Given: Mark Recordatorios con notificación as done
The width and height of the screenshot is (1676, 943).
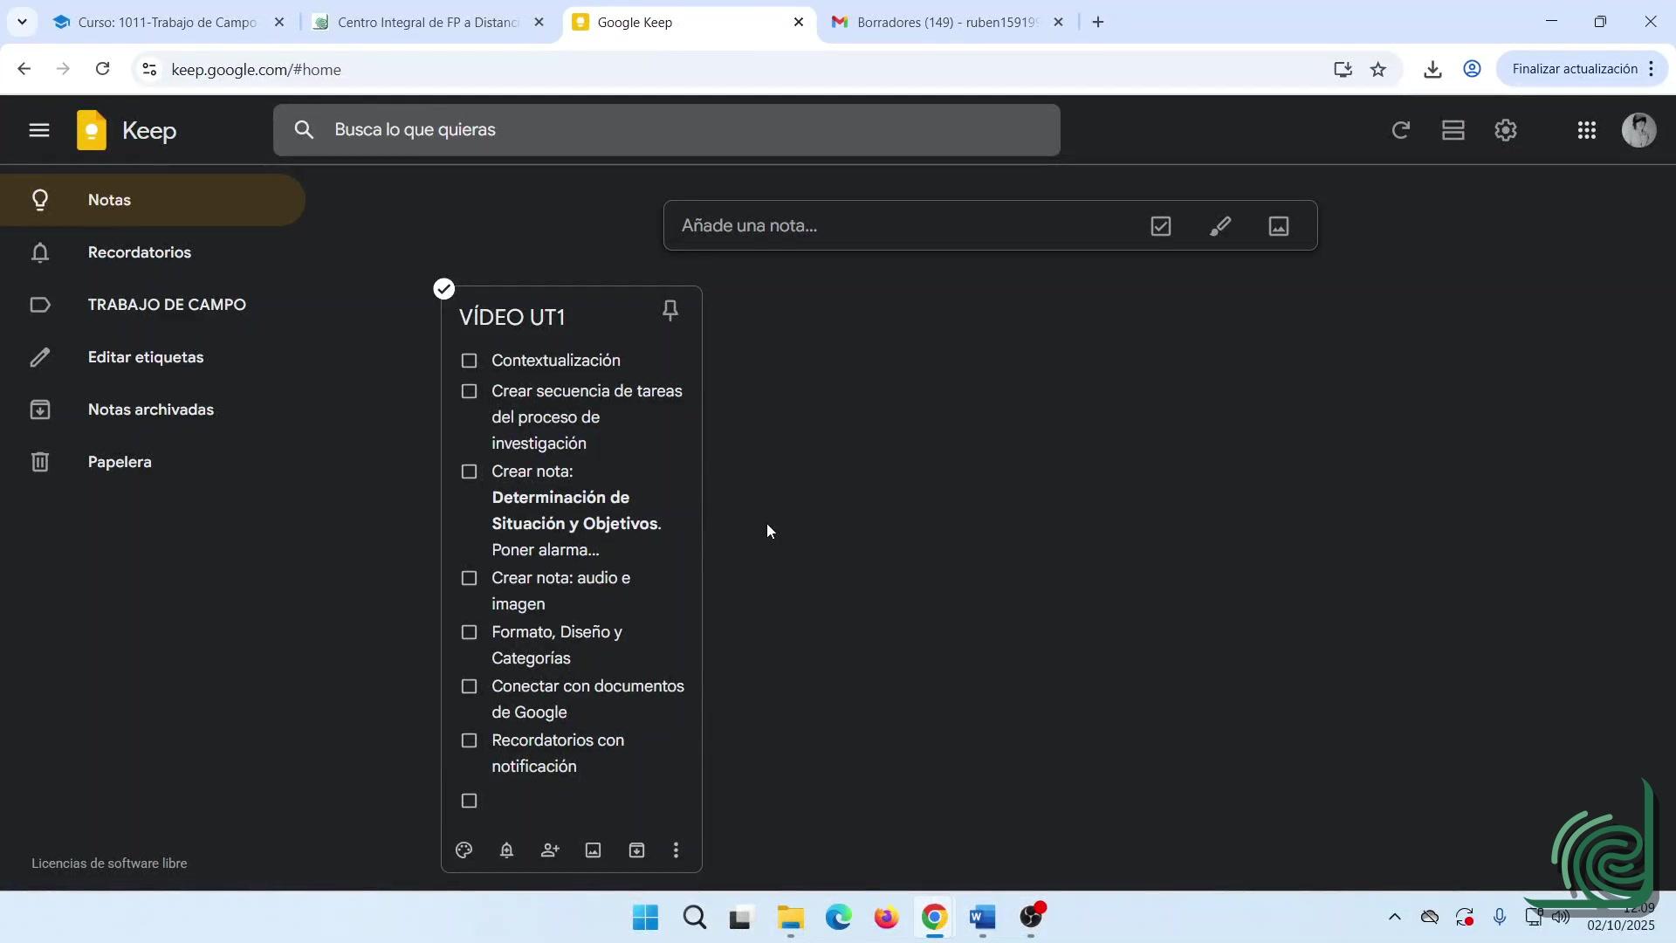Looking at the screenshot, I should click(469, 740).
